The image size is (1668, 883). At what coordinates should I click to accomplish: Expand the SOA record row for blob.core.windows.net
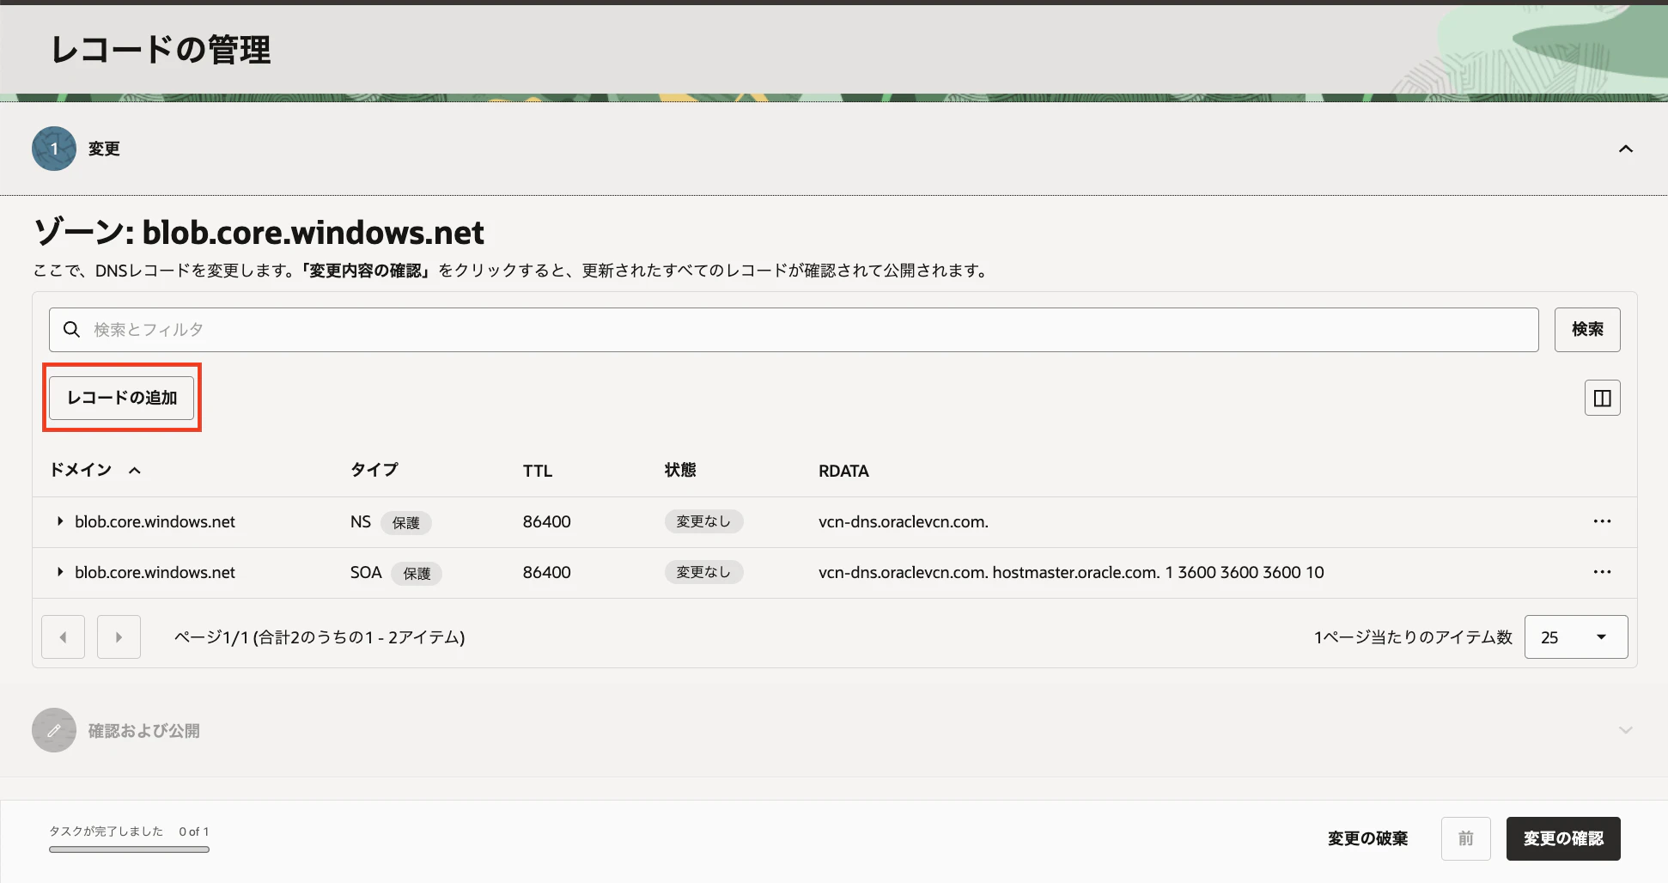(60, 572)
